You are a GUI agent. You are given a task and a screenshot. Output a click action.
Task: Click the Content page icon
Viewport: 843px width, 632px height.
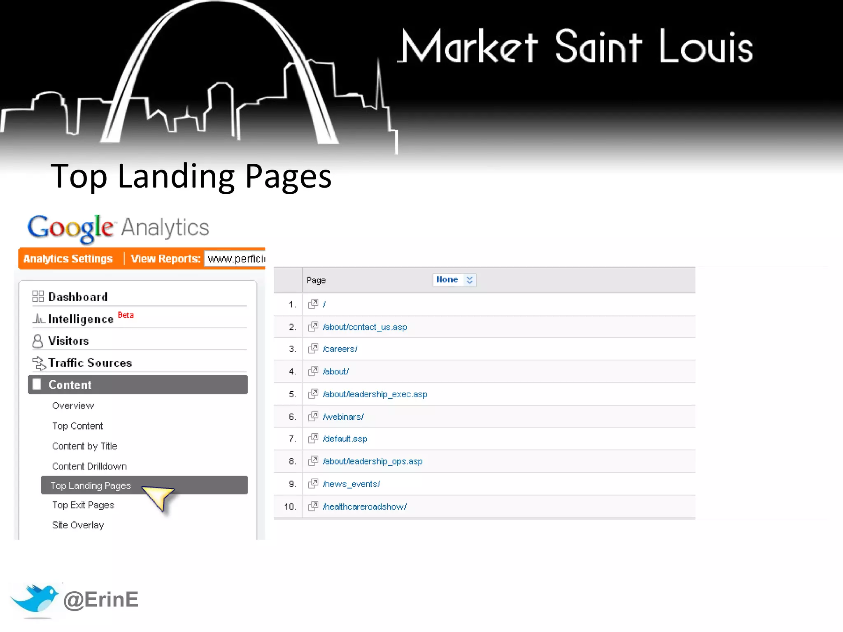(x=37, y=384)
